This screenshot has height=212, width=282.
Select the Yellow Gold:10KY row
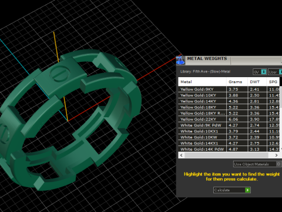[x=229, y=95]
